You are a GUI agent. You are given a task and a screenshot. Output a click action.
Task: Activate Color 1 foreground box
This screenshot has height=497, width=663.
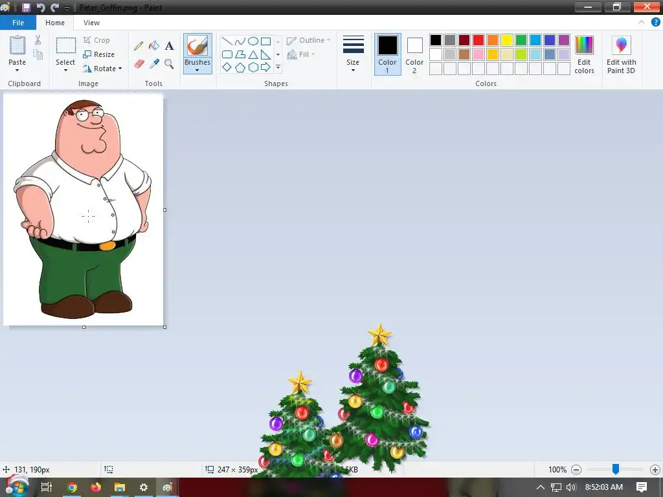(387, 54)
